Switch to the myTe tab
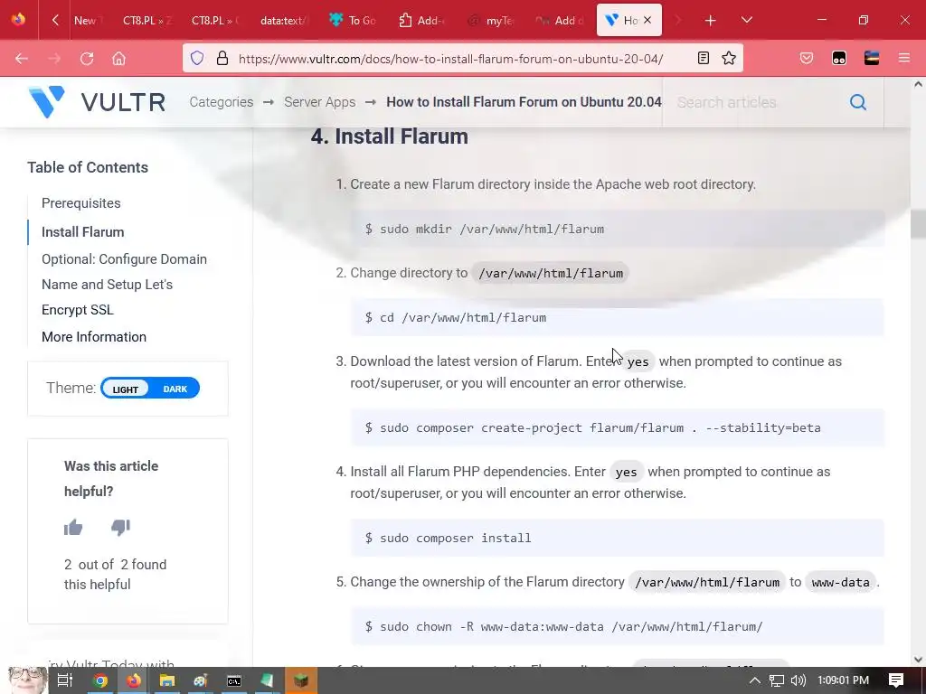This screenshot has height=694, width=926. [x=490, y=21]
